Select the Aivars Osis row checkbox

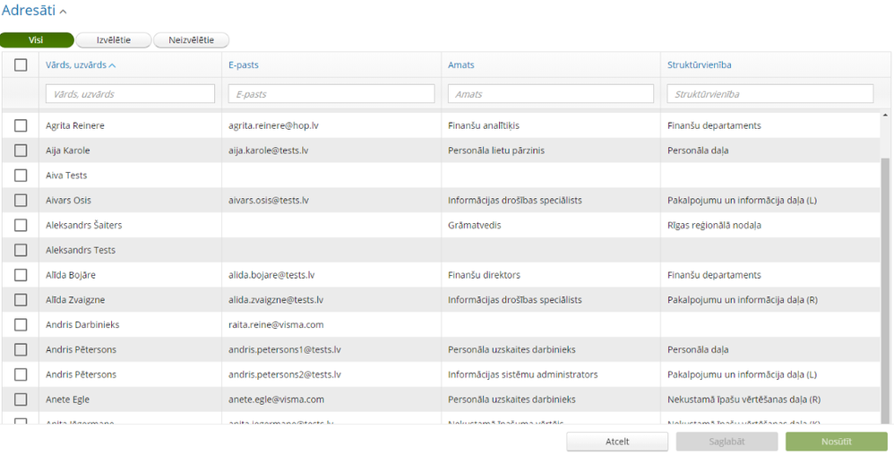pos(21,200)
